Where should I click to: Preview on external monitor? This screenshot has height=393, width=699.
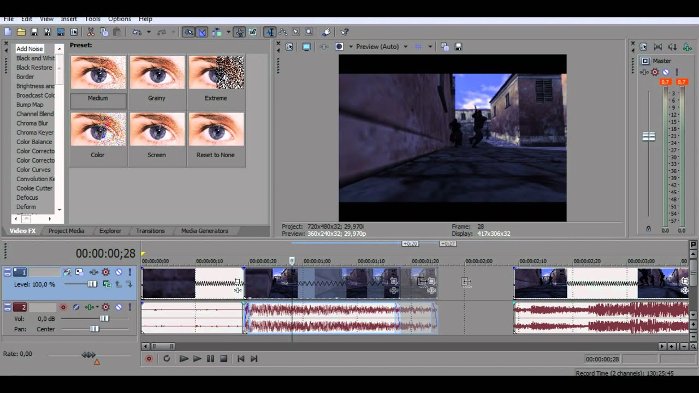click(306, 47)
